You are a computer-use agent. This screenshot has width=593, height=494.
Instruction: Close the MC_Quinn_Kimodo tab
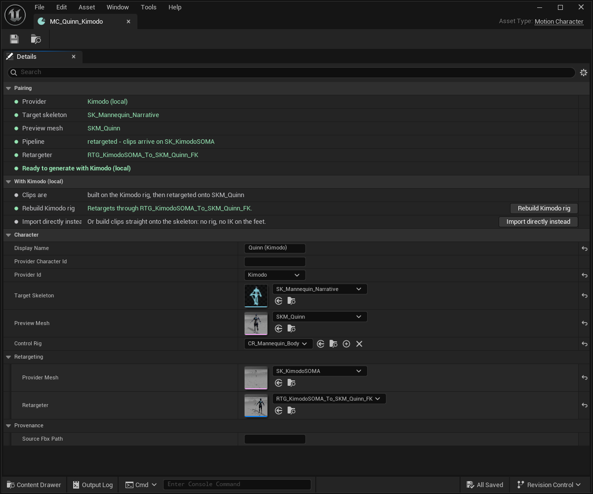(x=128, y=22)
